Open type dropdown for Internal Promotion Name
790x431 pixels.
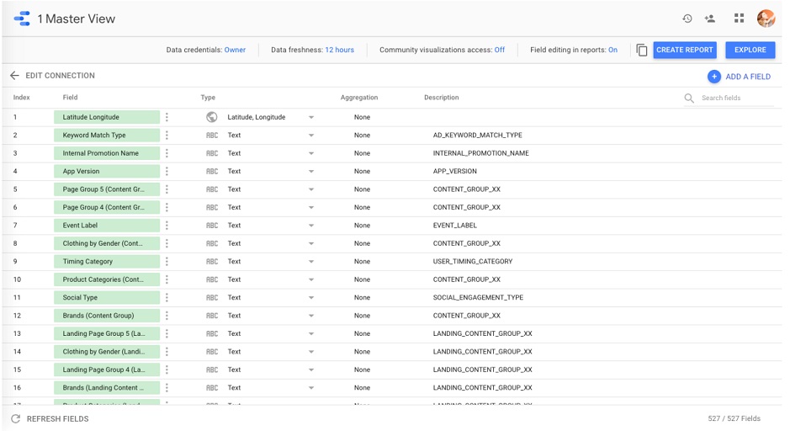click(x=311, y=154)
